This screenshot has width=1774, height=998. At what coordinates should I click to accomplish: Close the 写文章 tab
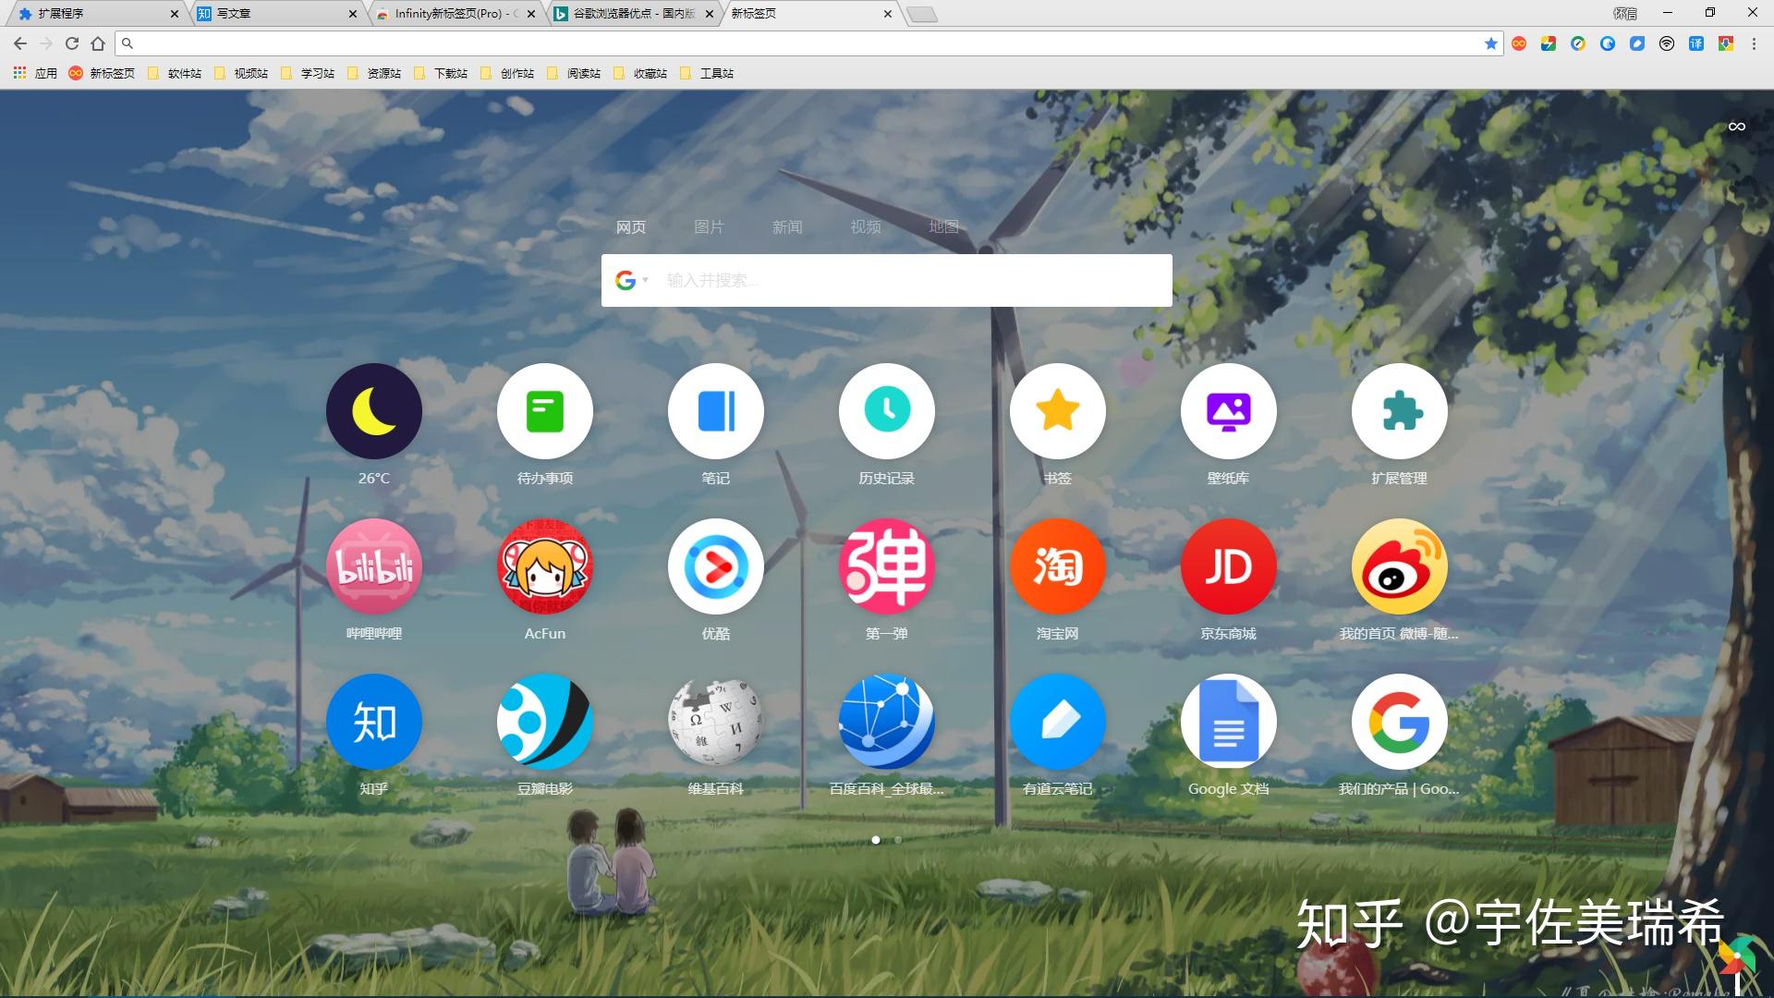coord(352,14)
